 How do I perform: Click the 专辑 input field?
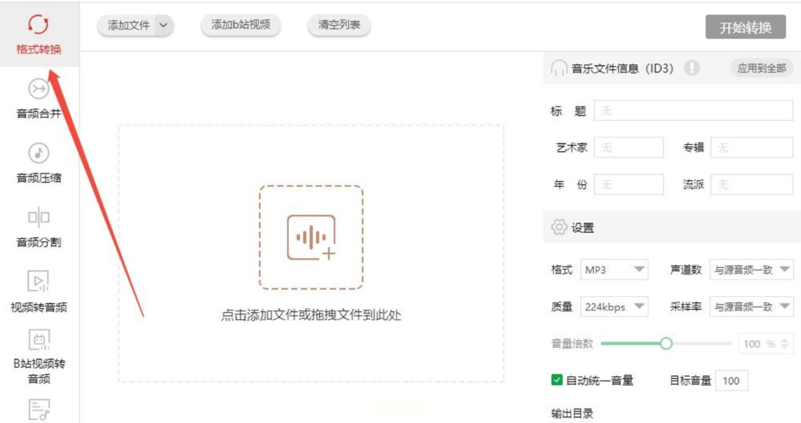pos(751,147)
